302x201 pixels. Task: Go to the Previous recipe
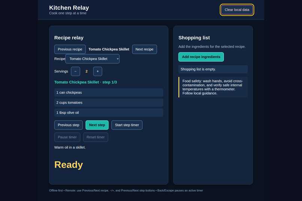(x=70, y=49)
